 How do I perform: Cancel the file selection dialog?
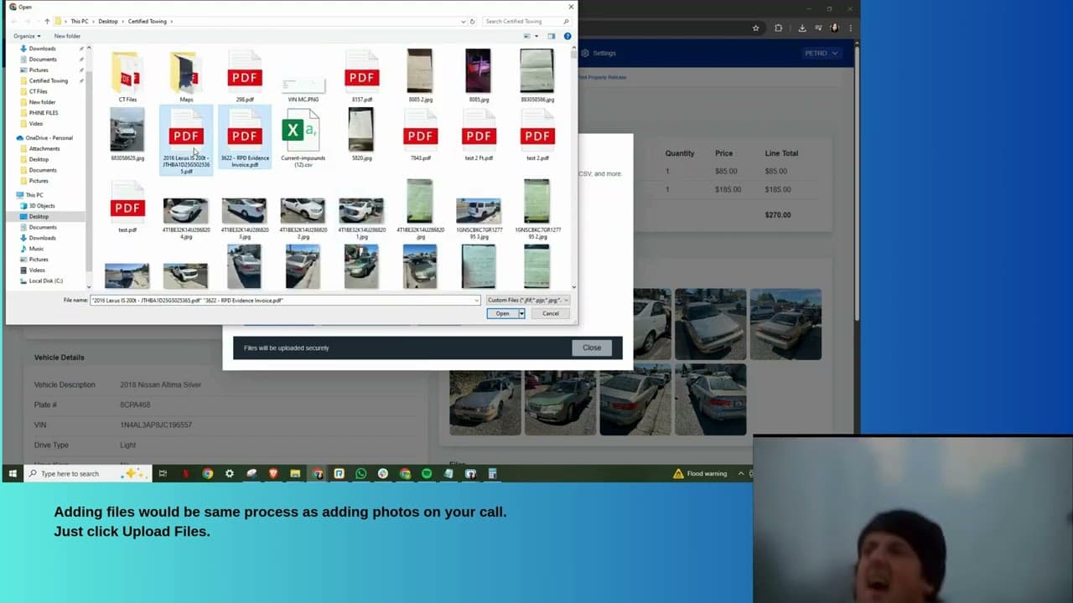pos(550,313)
